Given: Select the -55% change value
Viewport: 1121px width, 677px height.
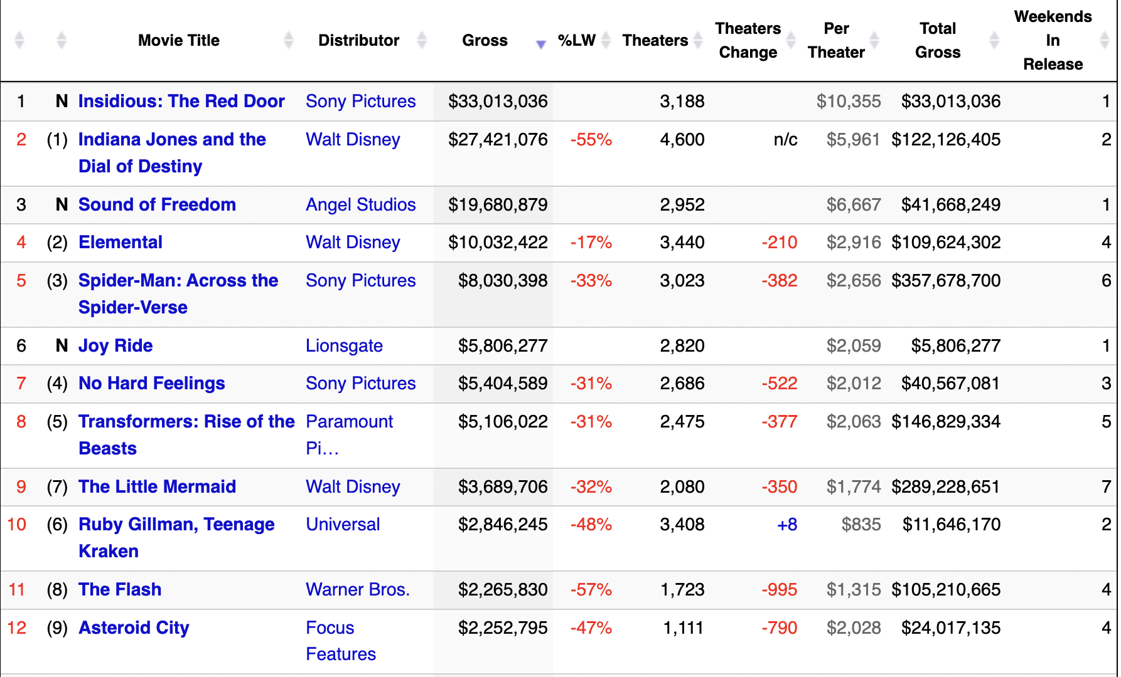Looking at the screenshot, I should pyautogui.click(x=591, y=140).
